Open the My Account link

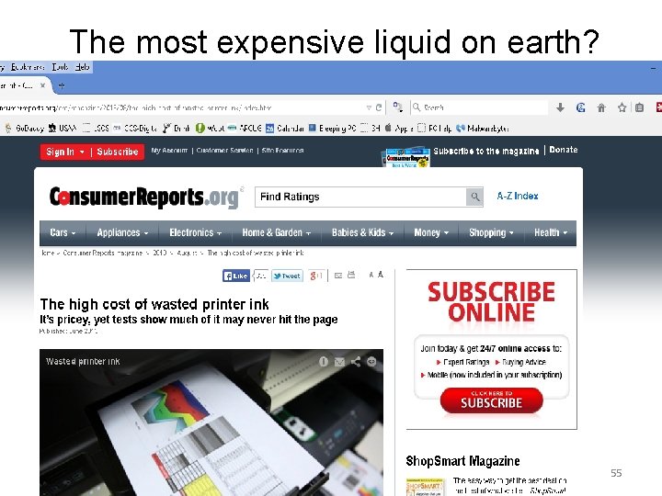(x=169, y=150)
